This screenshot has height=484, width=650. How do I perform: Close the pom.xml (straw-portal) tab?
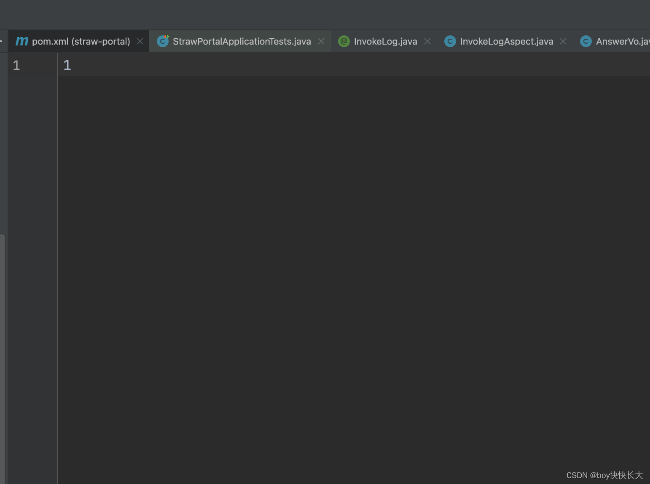(x=140, y=41)
